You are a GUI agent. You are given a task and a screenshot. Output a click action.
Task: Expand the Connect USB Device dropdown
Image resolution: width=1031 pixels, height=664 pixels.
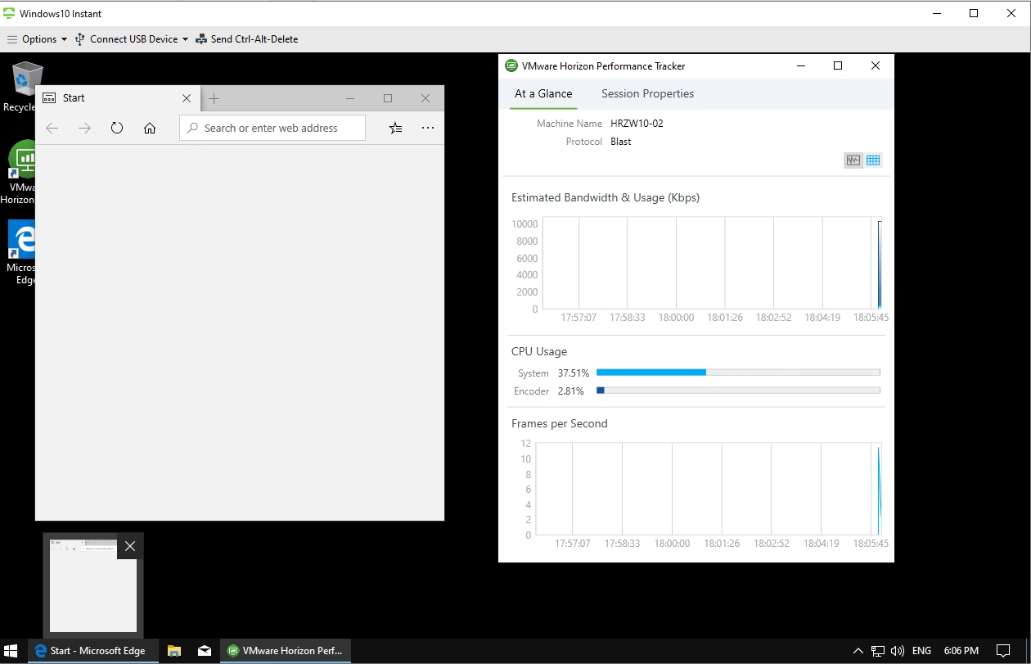pos(132,39)
